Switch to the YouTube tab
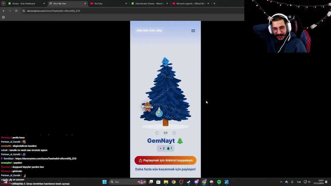The image size is (331, 186). pos(109,4)
